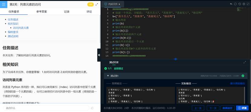Toggle the editor fullscreen icon

coord(248,4)
